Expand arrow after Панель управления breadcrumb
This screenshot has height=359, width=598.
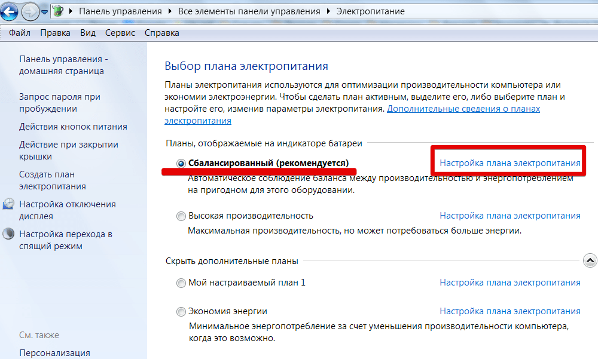(x=170, y=11)
